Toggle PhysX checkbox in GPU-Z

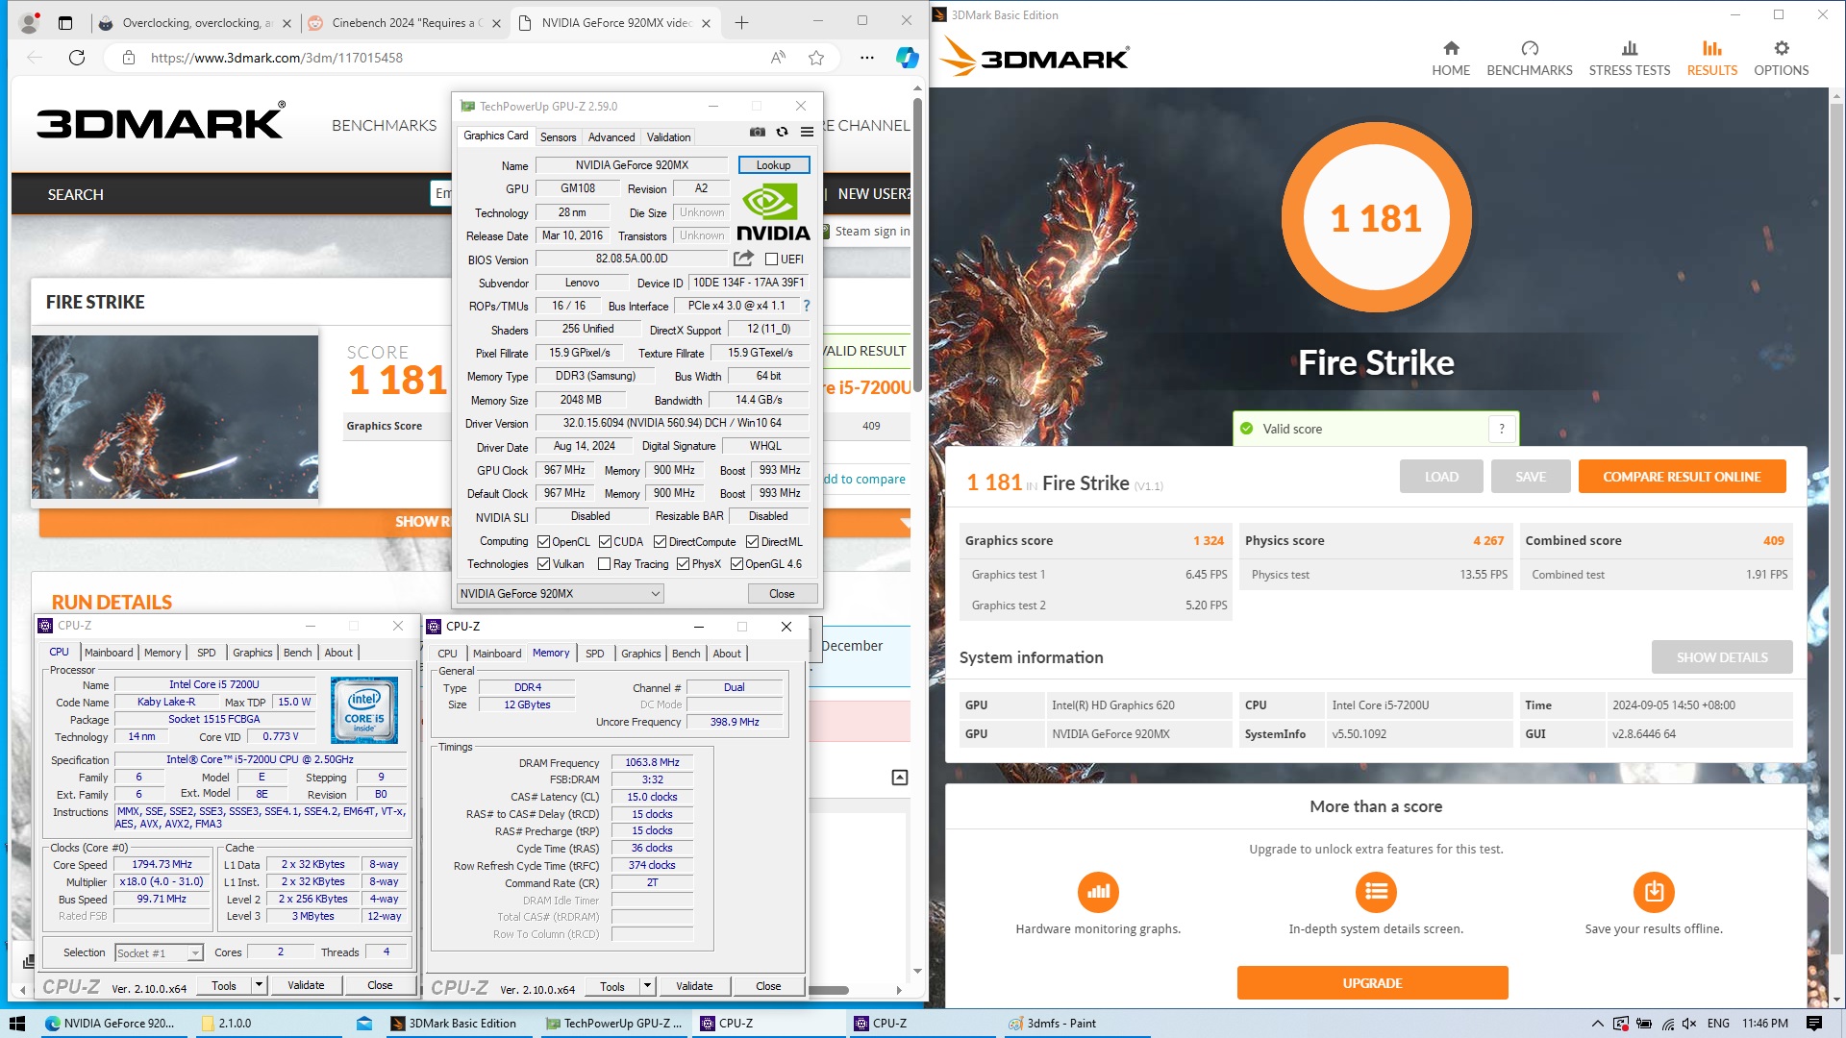(683, 564)
